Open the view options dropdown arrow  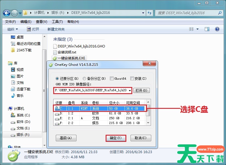click(198, 29)
